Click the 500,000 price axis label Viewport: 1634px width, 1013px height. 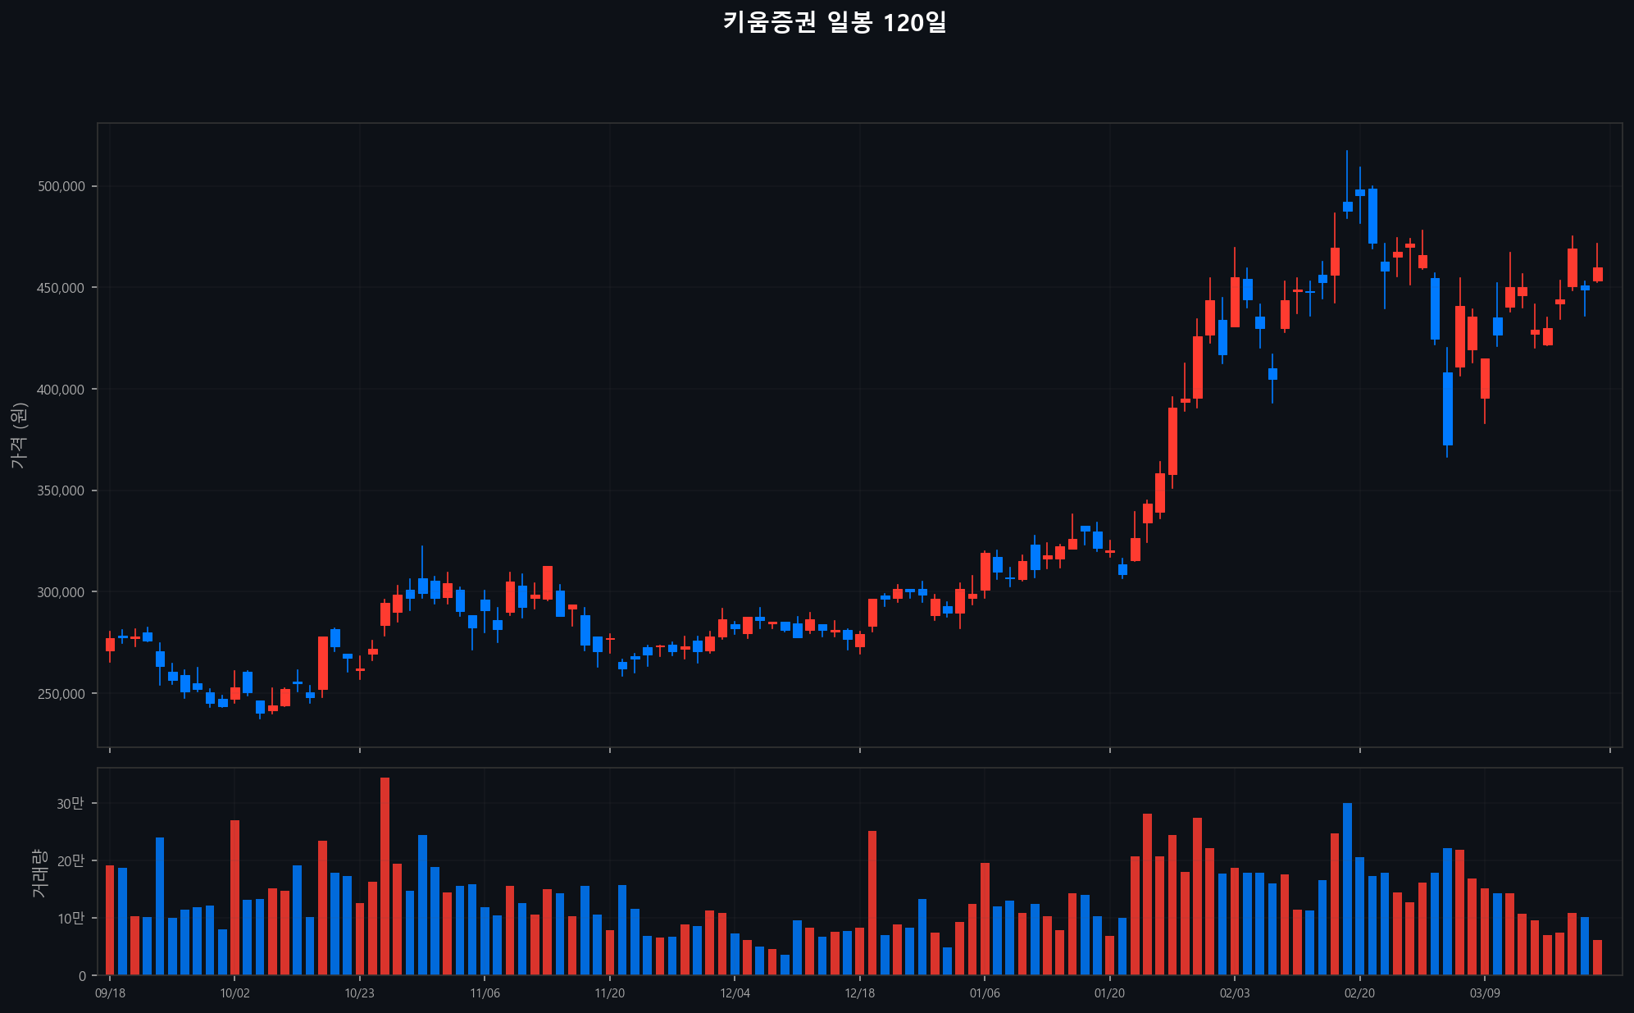click(61, 186)
